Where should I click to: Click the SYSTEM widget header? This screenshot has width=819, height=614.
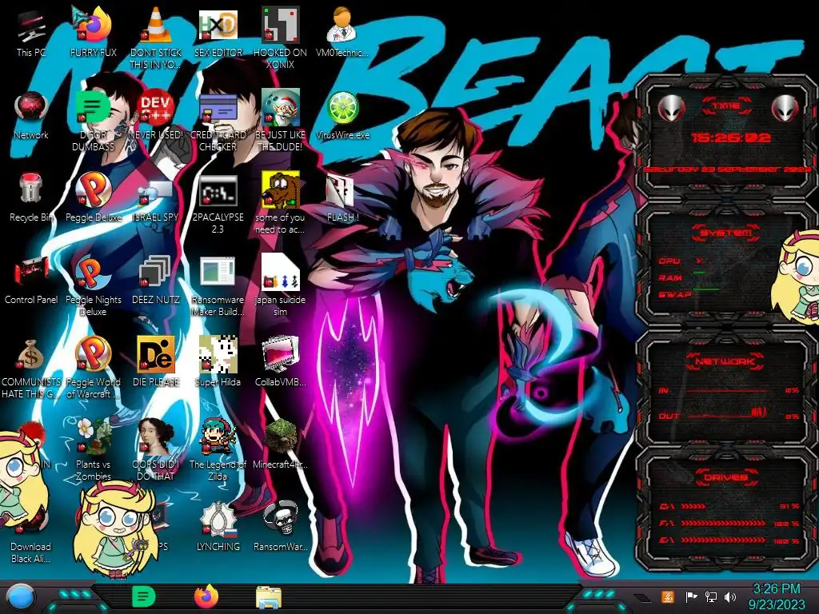coord(725,233)
